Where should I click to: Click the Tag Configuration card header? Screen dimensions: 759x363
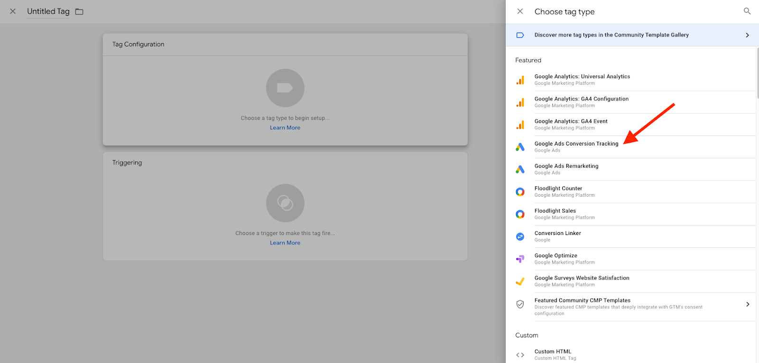285,45
